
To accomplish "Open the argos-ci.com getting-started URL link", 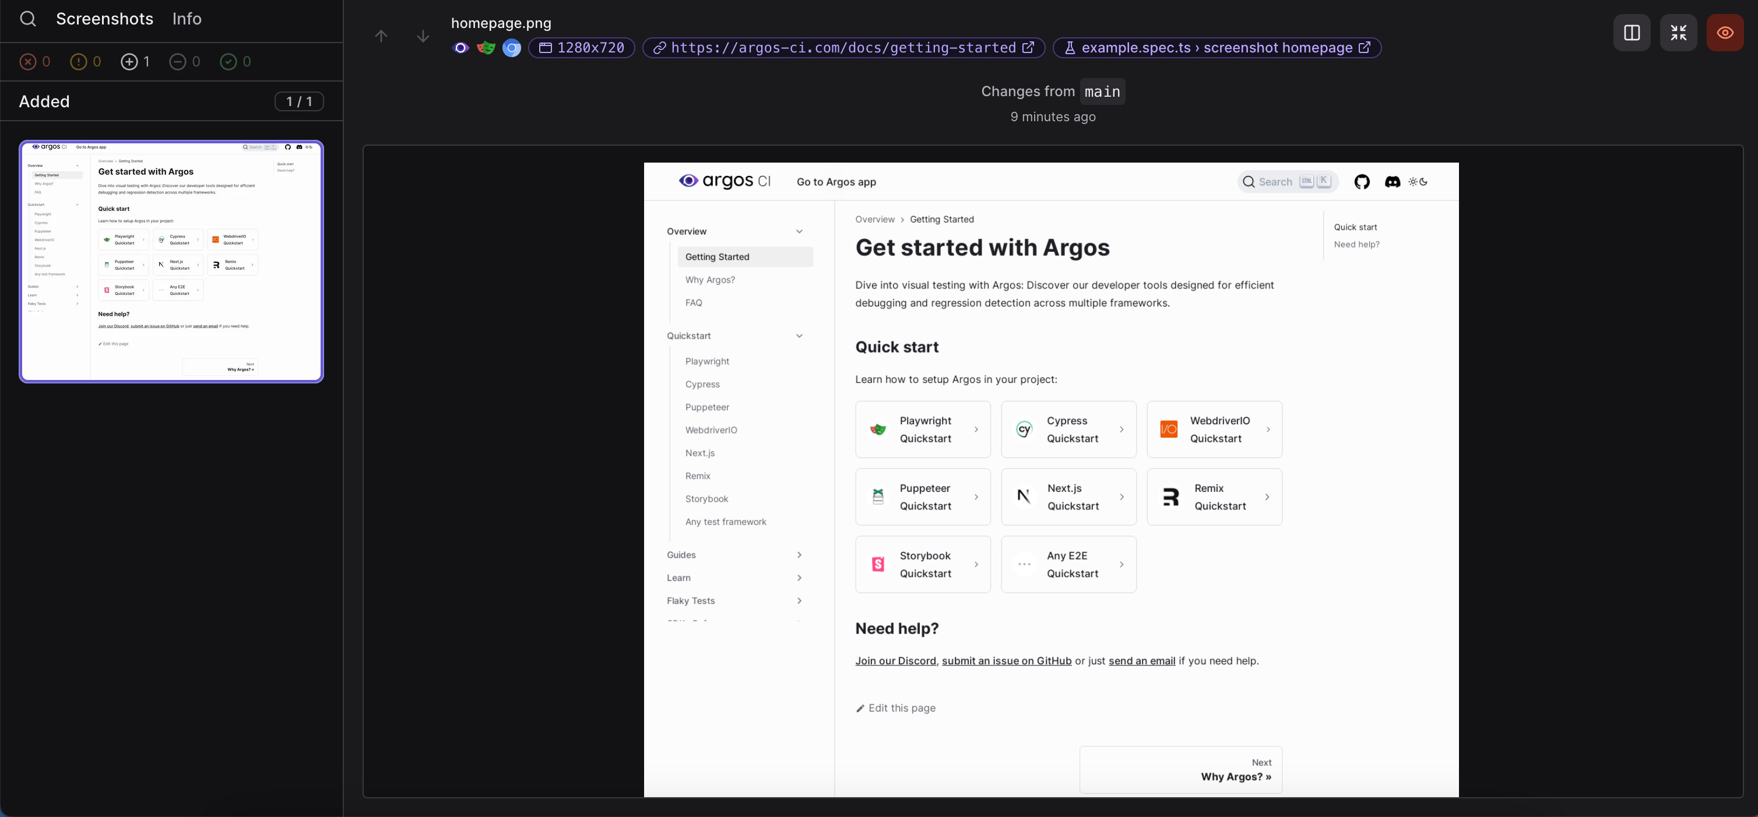I will (843, 48).
